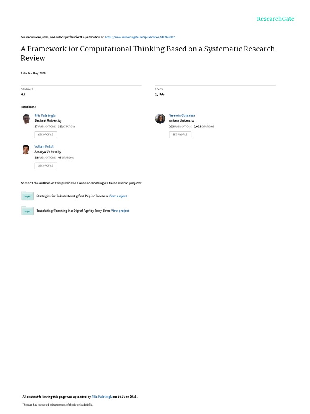Click project icon for Talented and gifted Pupils
The image size is (310, 414).
[27, 196]
